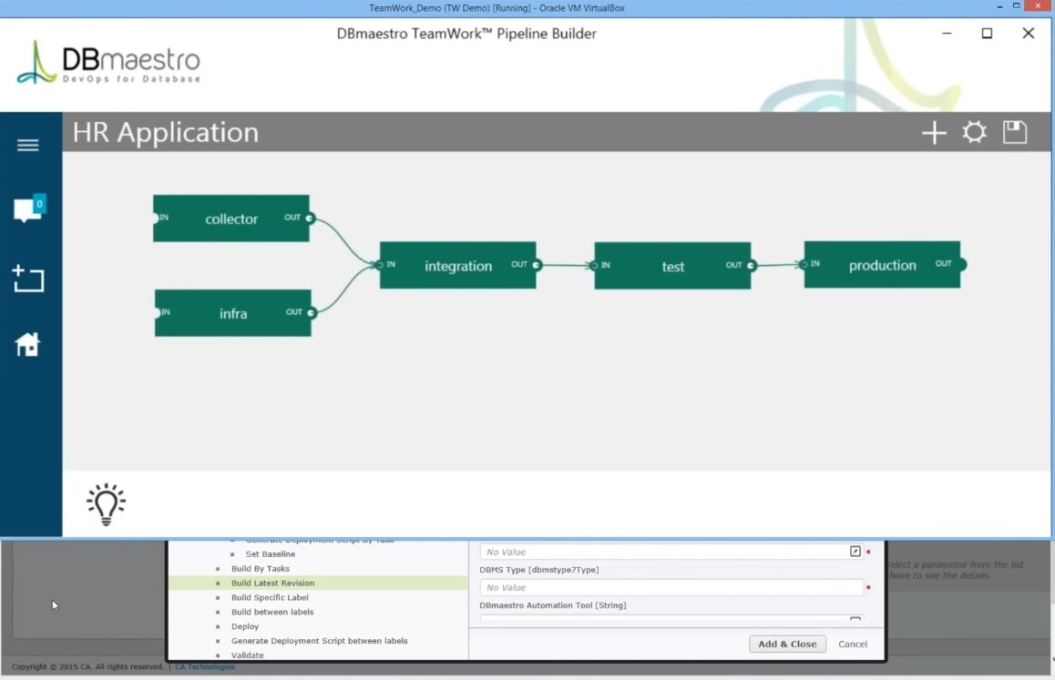Click the OUT port of the collector node

tap(310, 218)
